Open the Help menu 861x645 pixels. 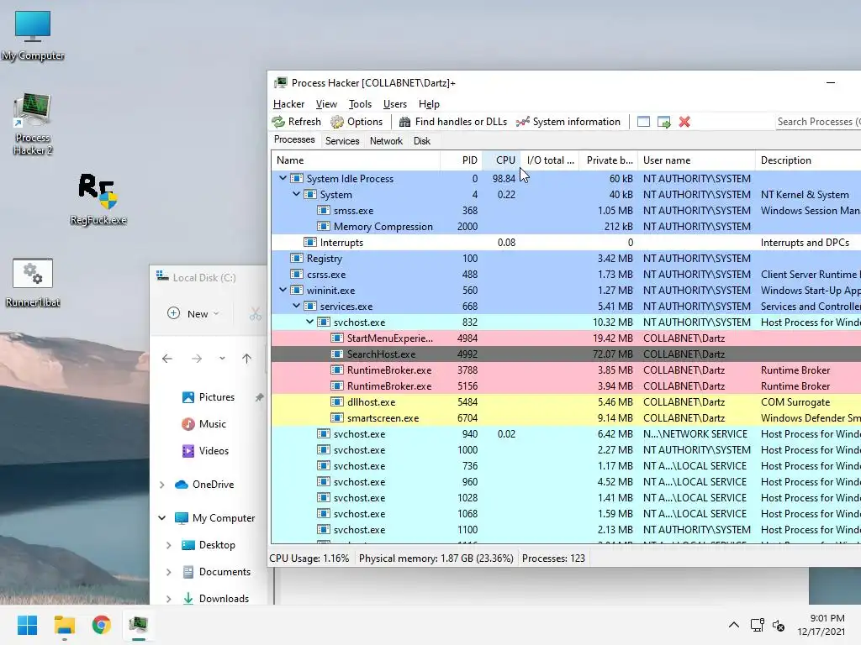coord(429,104)
